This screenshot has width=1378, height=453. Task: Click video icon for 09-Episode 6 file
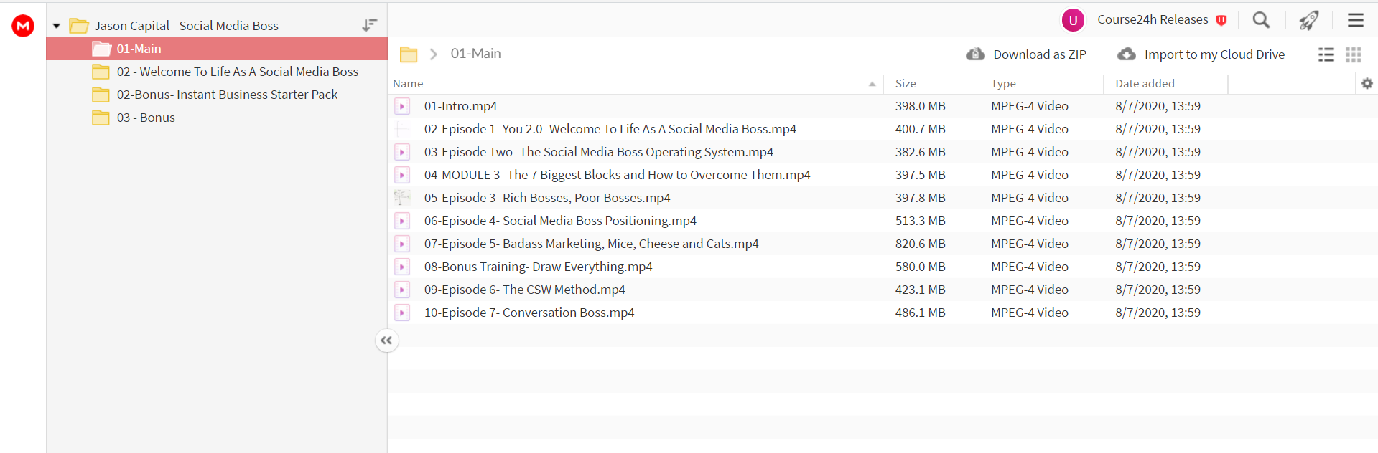point(402,290)
